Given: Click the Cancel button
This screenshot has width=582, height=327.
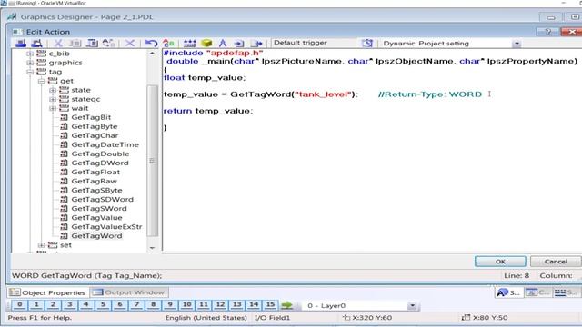Looking at the screenshot, I should click(556, 262).
